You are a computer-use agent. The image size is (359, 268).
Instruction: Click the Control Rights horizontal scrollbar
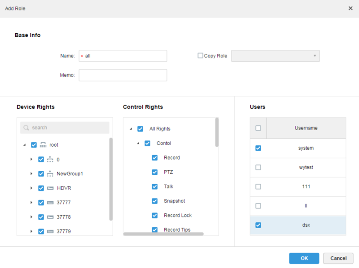163,234
